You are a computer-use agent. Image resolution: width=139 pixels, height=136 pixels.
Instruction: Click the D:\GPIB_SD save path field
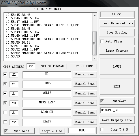click(x=117, y=110)
